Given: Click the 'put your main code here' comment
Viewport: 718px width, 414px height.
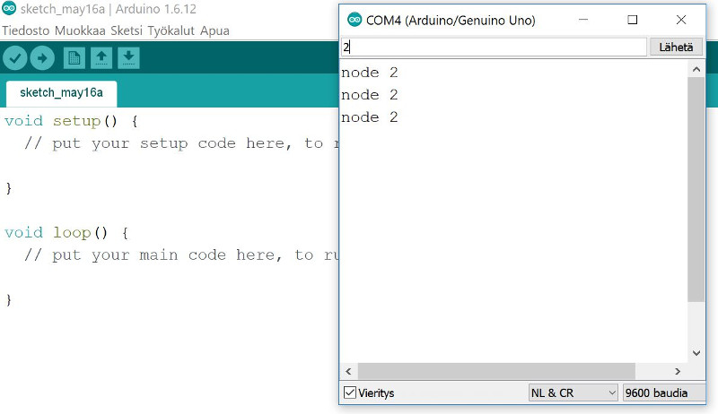Looking at the screenshot, I should point(181,255).
